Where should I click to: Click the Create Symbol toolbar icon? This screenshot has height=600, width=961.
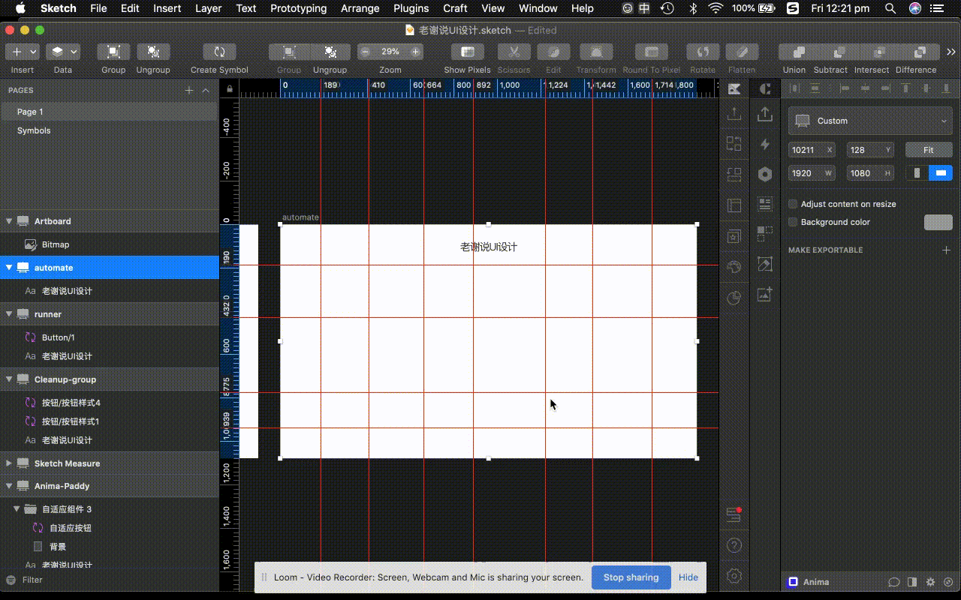[x=219, y=52]
